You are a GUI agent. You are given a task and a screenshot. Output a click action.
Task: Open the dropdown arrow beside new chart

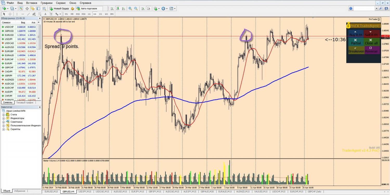(8, 9)
